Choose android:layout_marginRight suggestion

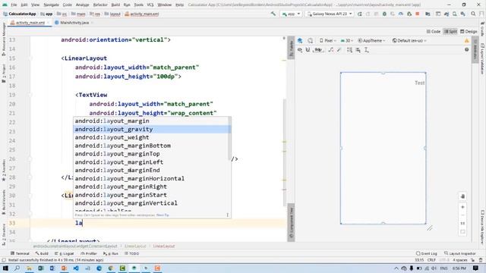coord(152,187)
